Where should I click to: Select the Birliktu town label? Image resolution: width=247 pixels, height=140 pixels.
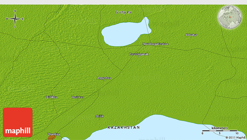51,97
